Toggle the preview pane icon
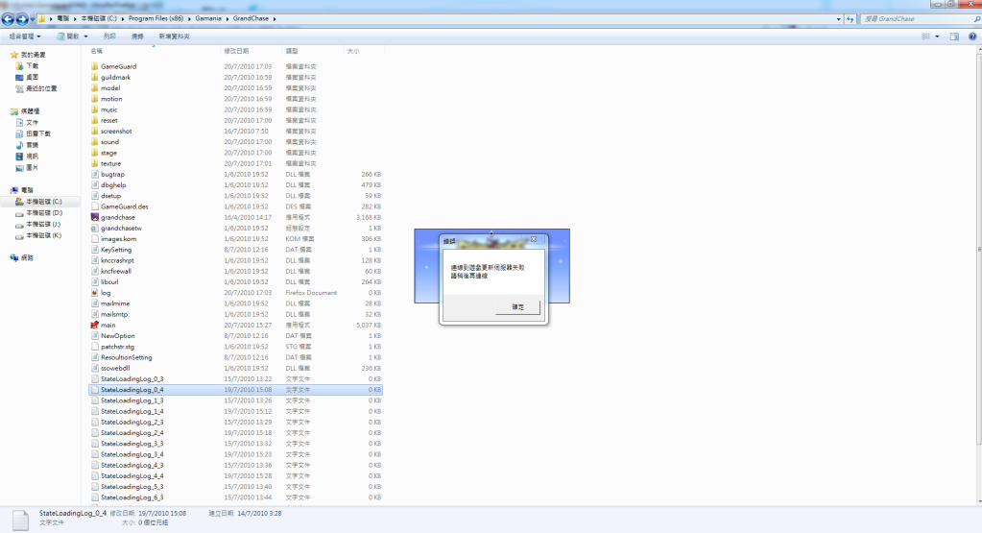 pyautogui.click(x=954, y=36)
